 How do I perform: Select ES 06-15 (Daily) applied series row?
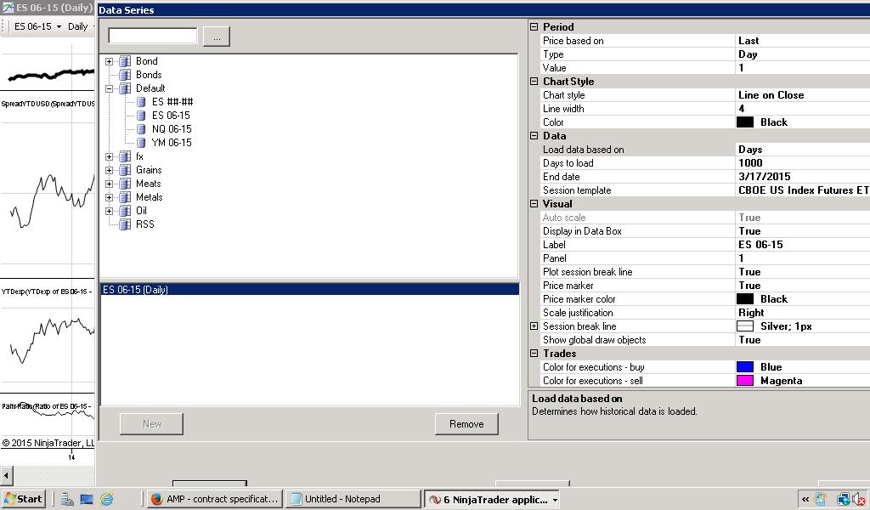point(309,290)
